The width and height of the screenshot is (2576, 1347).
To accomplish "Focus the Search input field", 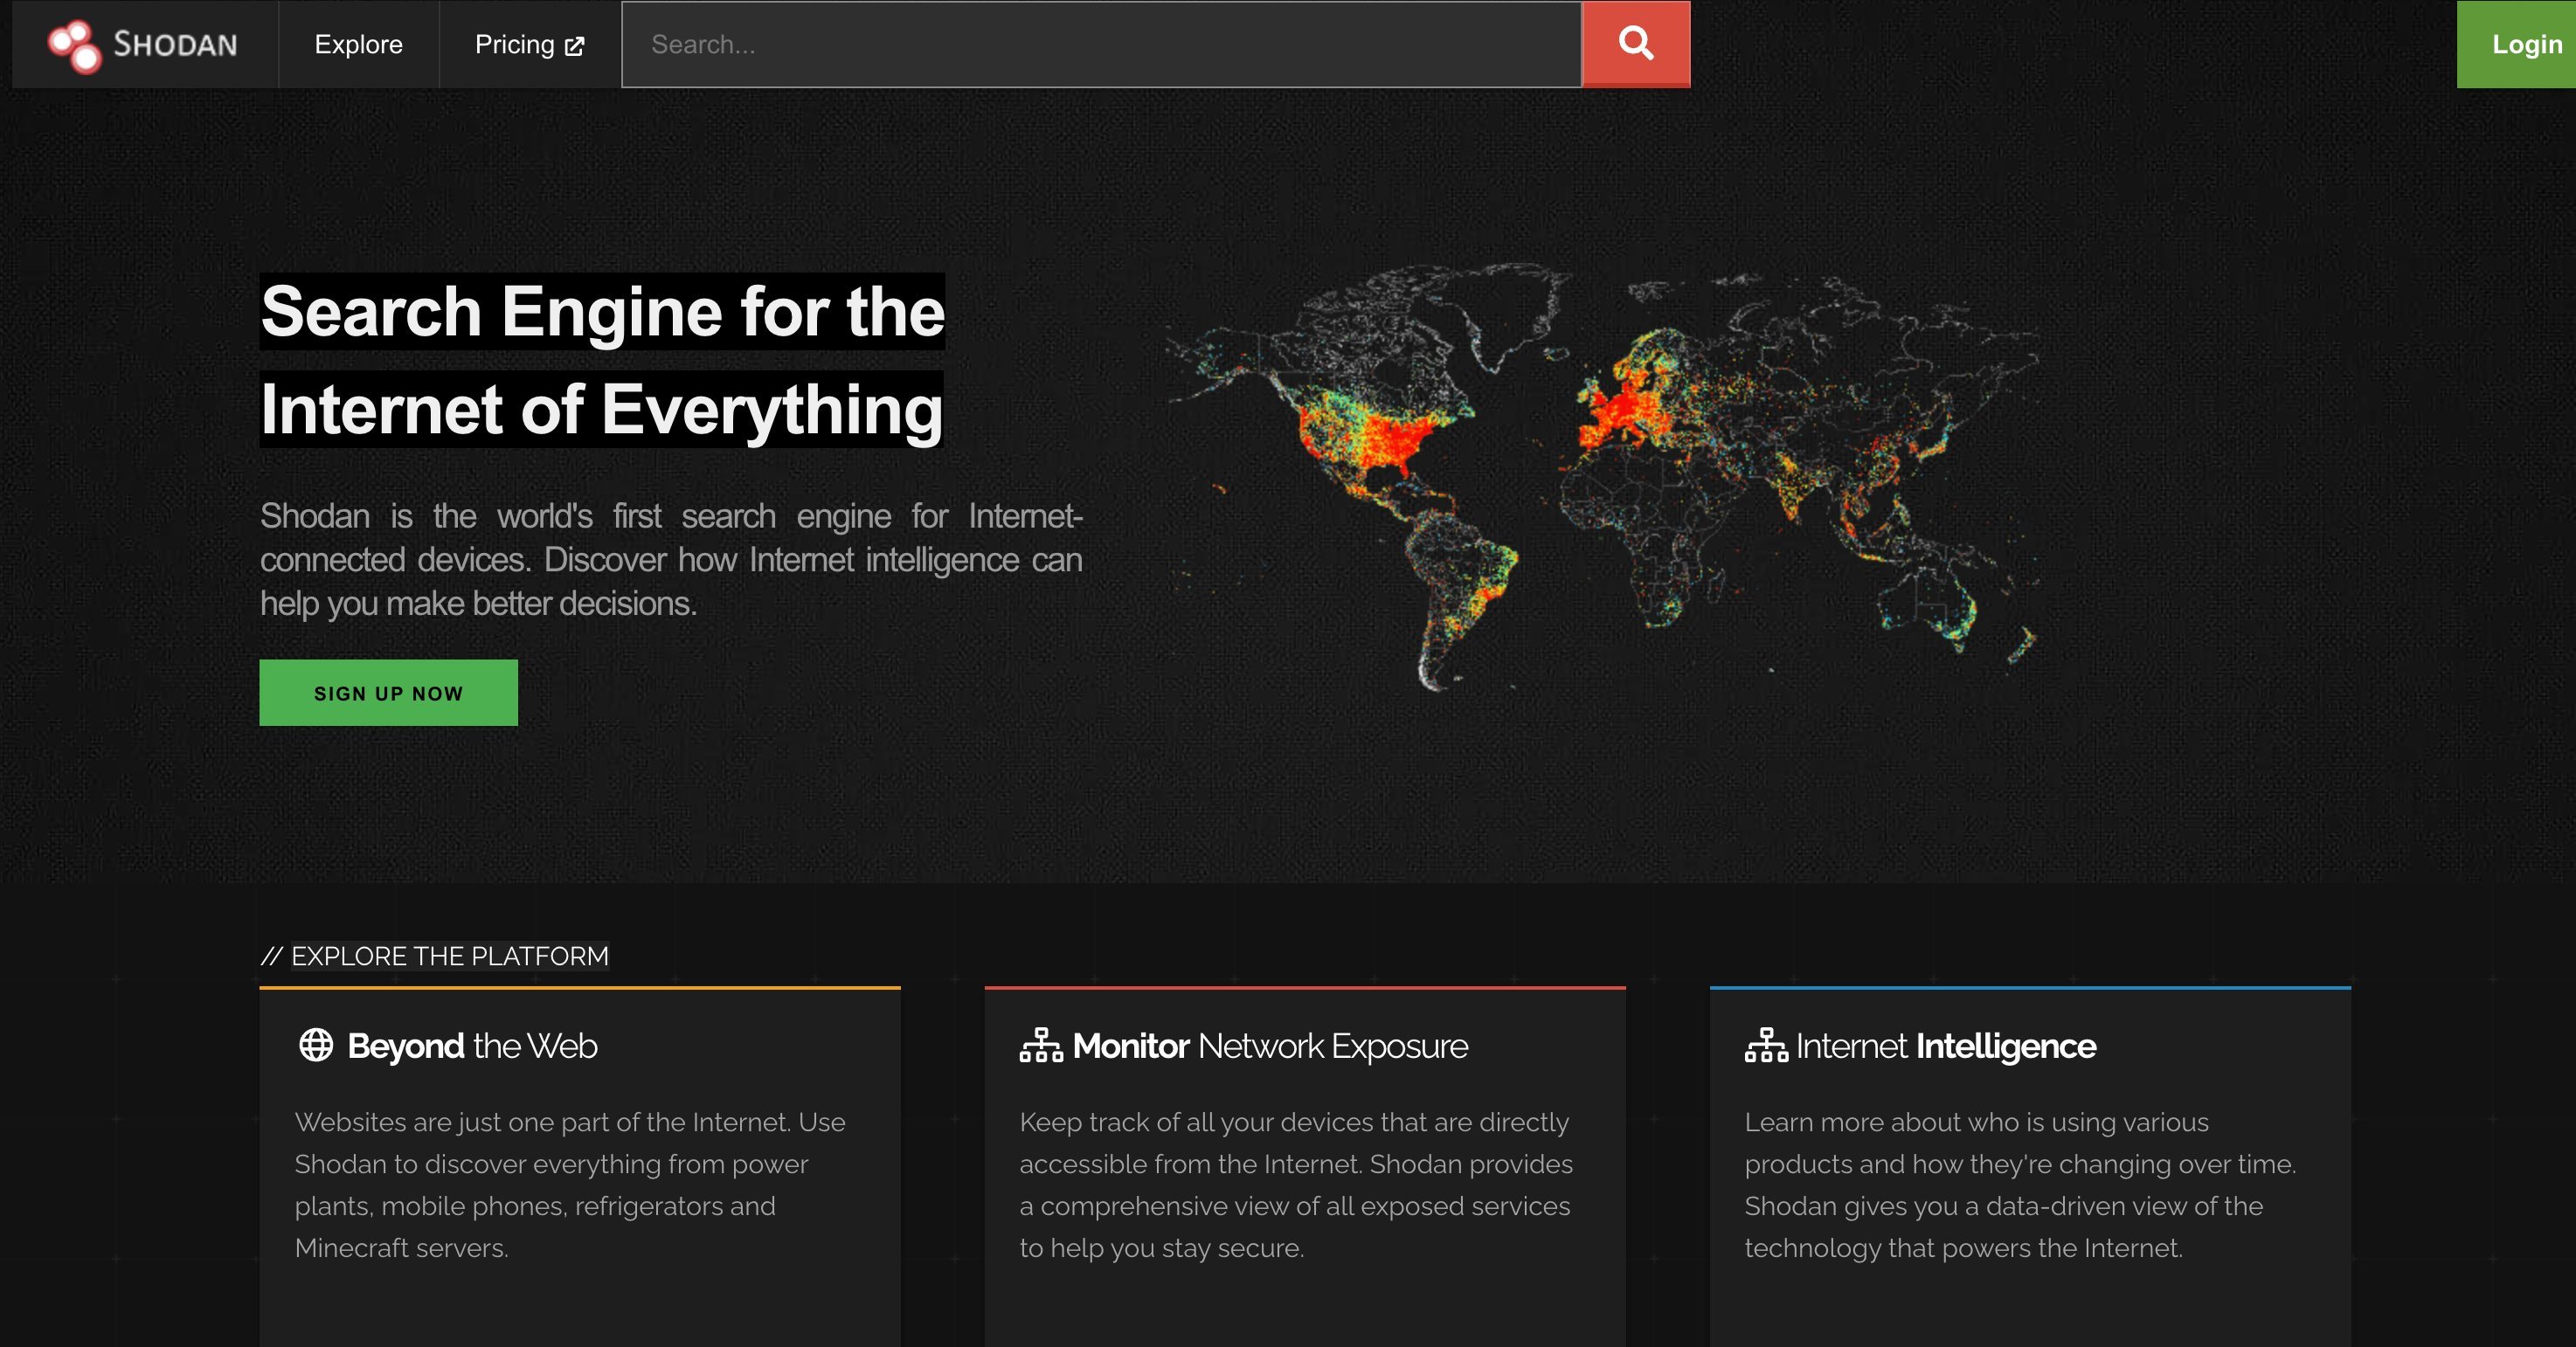I will (1102, 44).
